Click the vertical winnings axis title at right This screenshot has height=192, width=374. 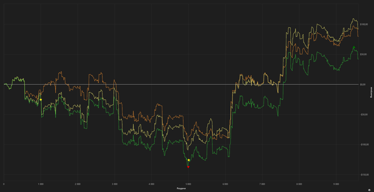(371, 93)
